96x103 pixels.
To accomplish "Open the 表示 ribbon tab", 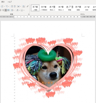I will coord(3,2).
